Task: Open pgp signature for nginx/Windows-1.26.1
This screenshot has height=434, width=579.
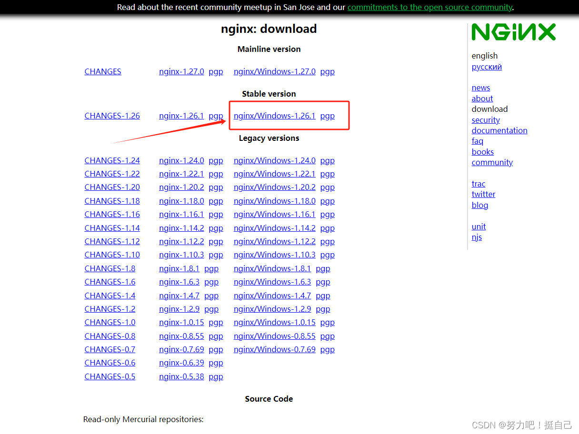Action: tap(328, 116)
